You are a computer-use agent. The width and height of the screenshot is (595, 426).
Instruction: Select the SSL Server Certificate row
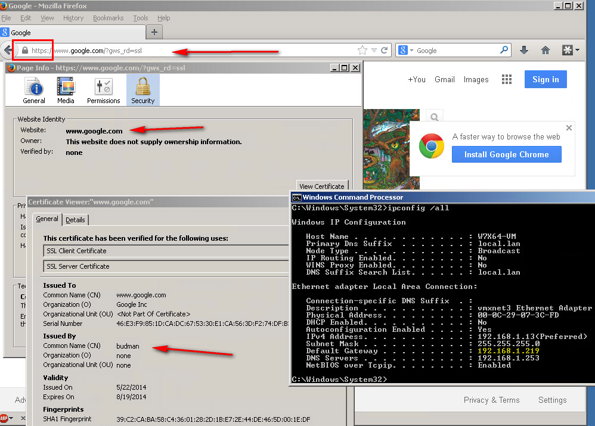[166, 266]
